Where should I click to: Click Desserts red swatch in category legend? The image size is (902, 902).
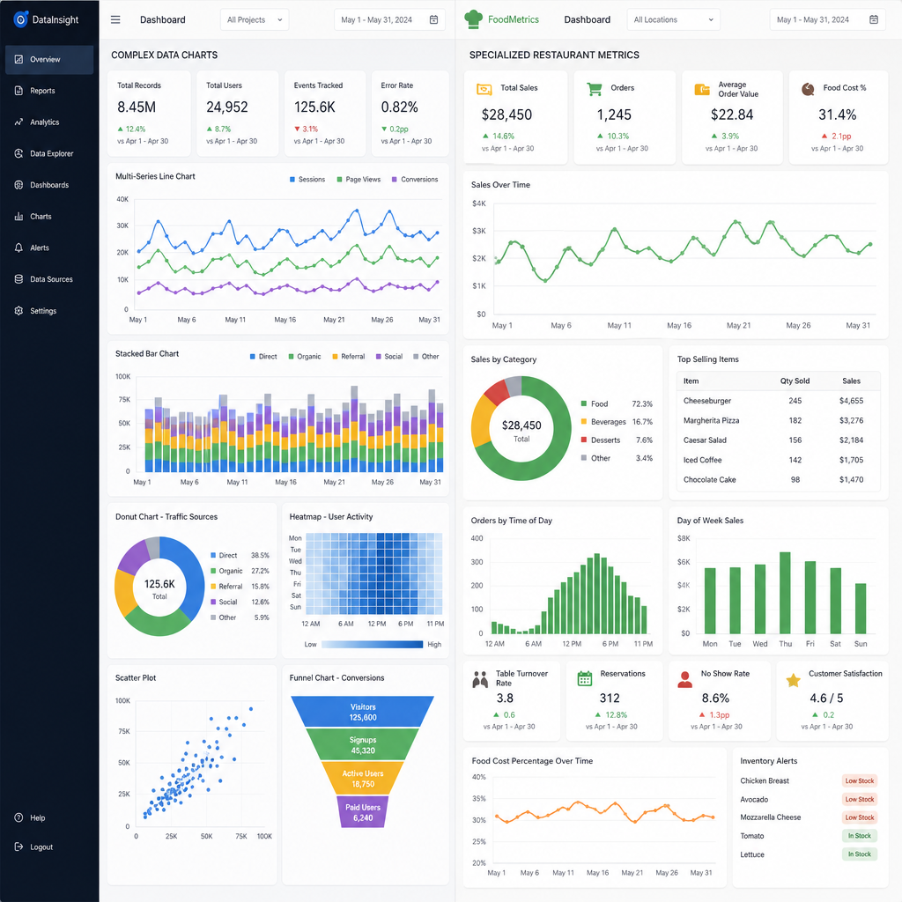[584, 440]
